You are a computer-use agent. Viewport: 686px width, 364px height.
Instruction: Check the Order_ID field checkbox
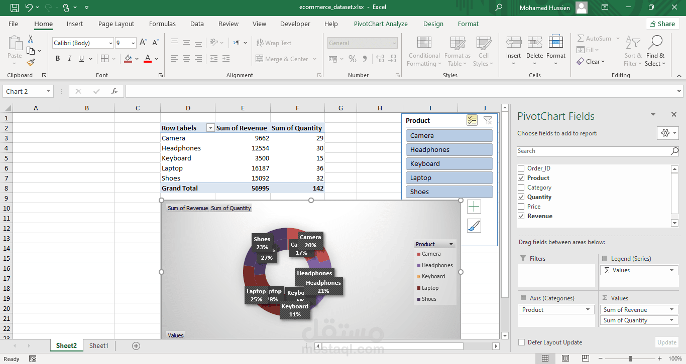click(521, 168)
